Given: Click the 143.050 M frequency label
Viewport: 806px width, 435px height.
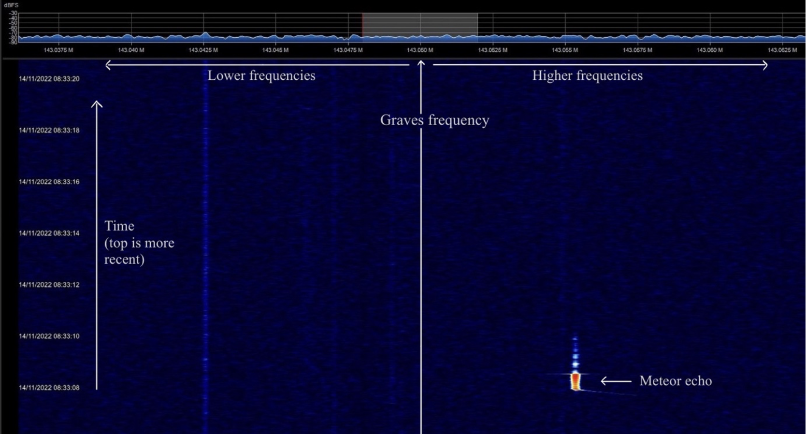Looking at the screenshot, I should [420, 50].
